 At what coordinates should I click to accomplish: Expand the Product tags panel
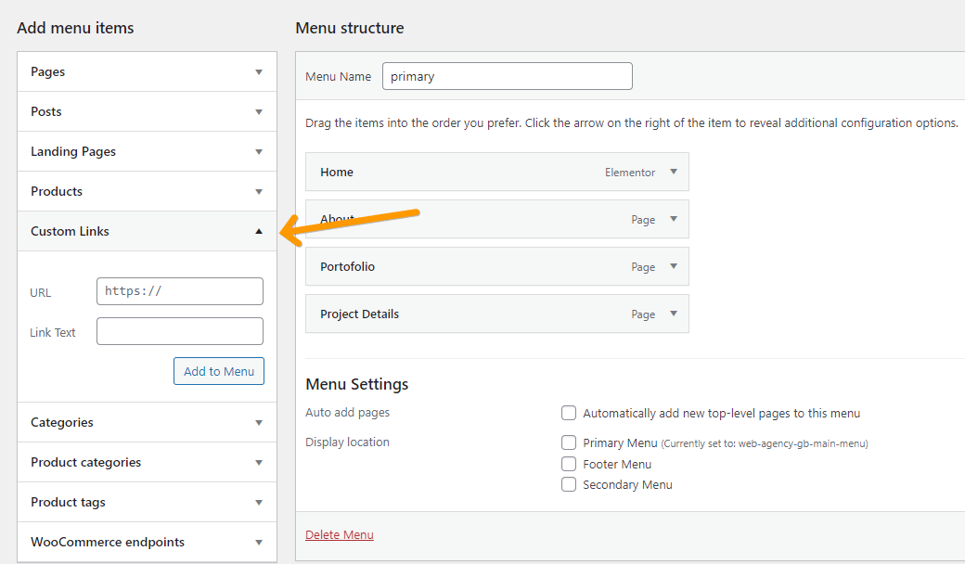click(x=259, y=503)
